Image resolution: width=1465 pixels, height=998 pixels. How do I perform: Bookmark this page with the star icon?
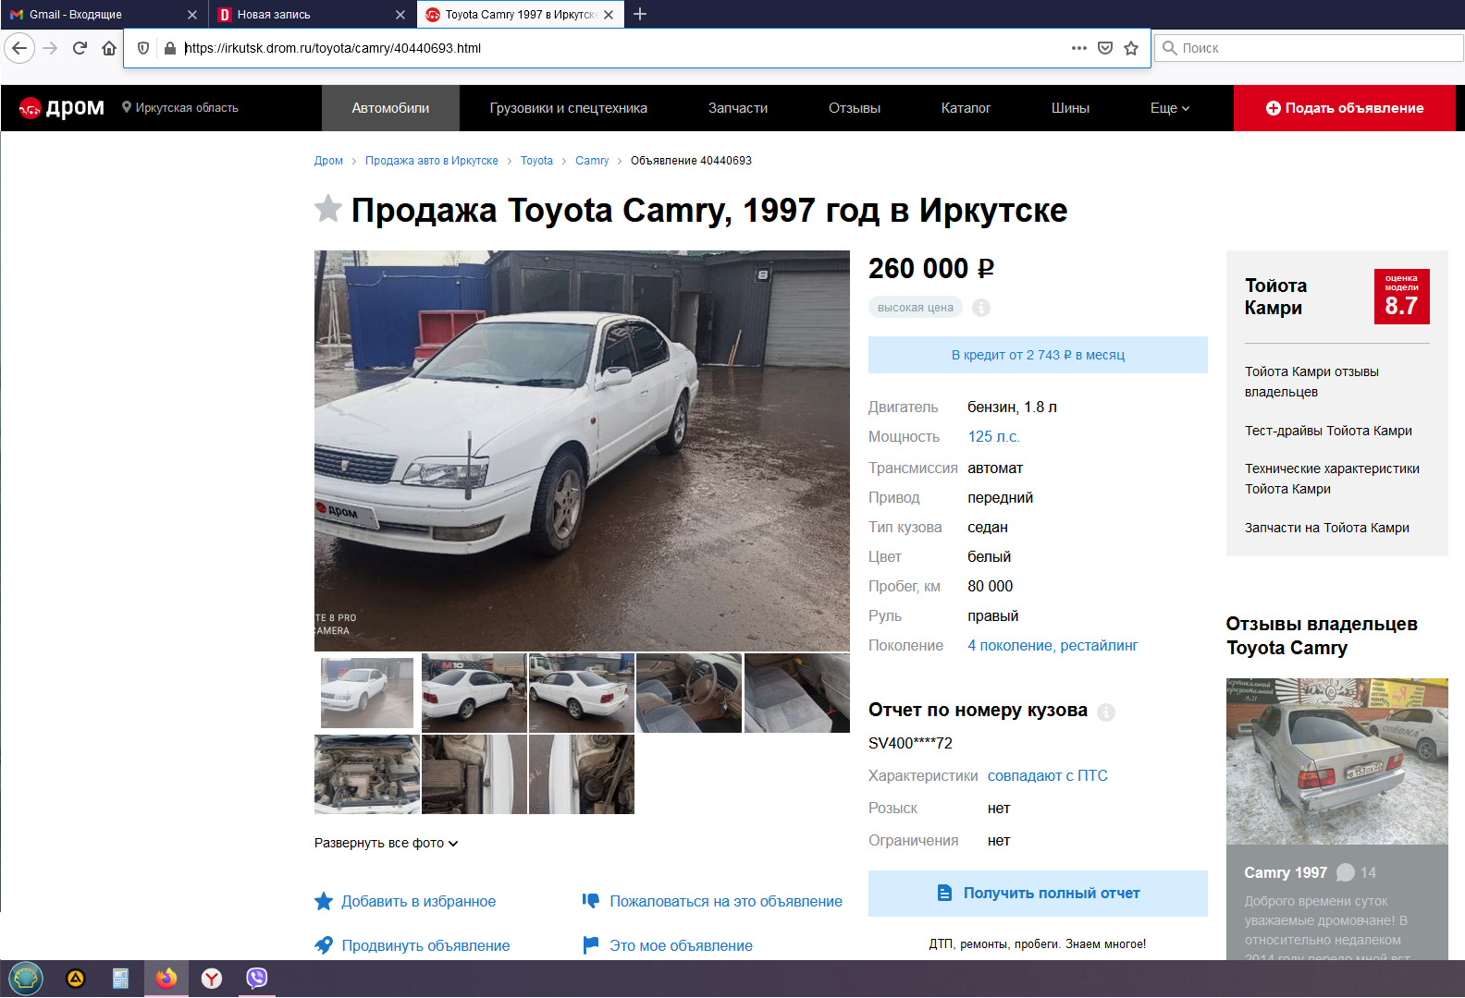pos(1131,48)
